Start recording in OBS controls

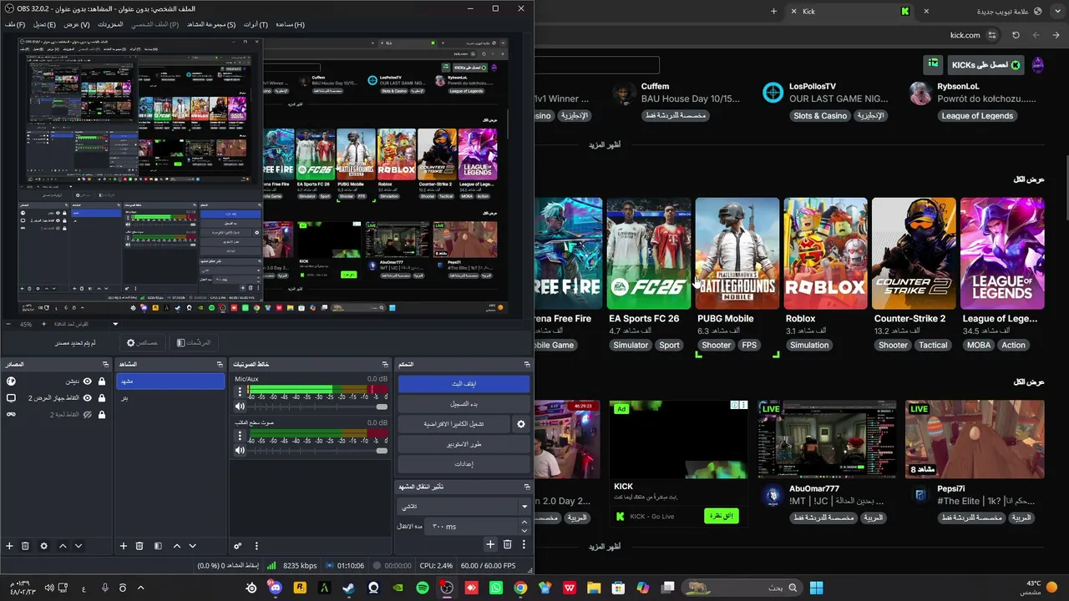pos(464,404)
